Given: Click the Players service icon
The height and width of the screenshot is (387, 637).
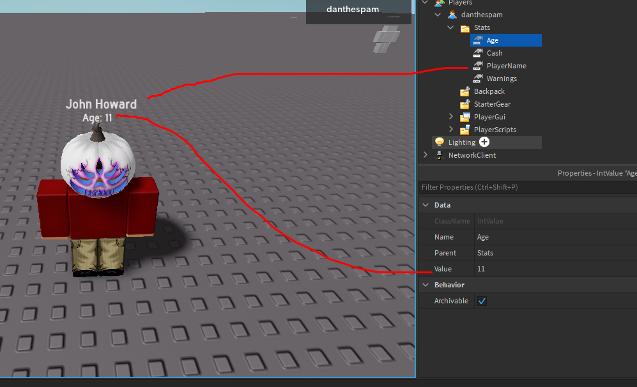Looking at the screenshot, I should (439, 3).
